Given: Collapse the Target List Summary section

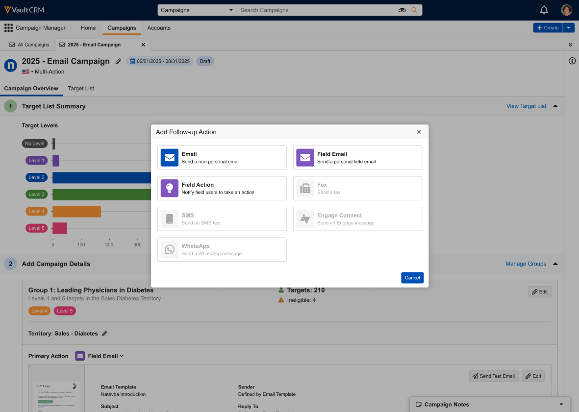Looking at the screenshot, I should click(x=555, y=106).
